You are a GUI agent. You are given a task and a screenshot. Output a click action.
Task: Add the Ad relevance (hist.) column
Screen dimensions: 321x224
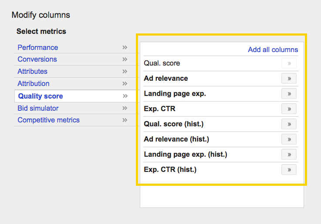(x=289, y=139)
